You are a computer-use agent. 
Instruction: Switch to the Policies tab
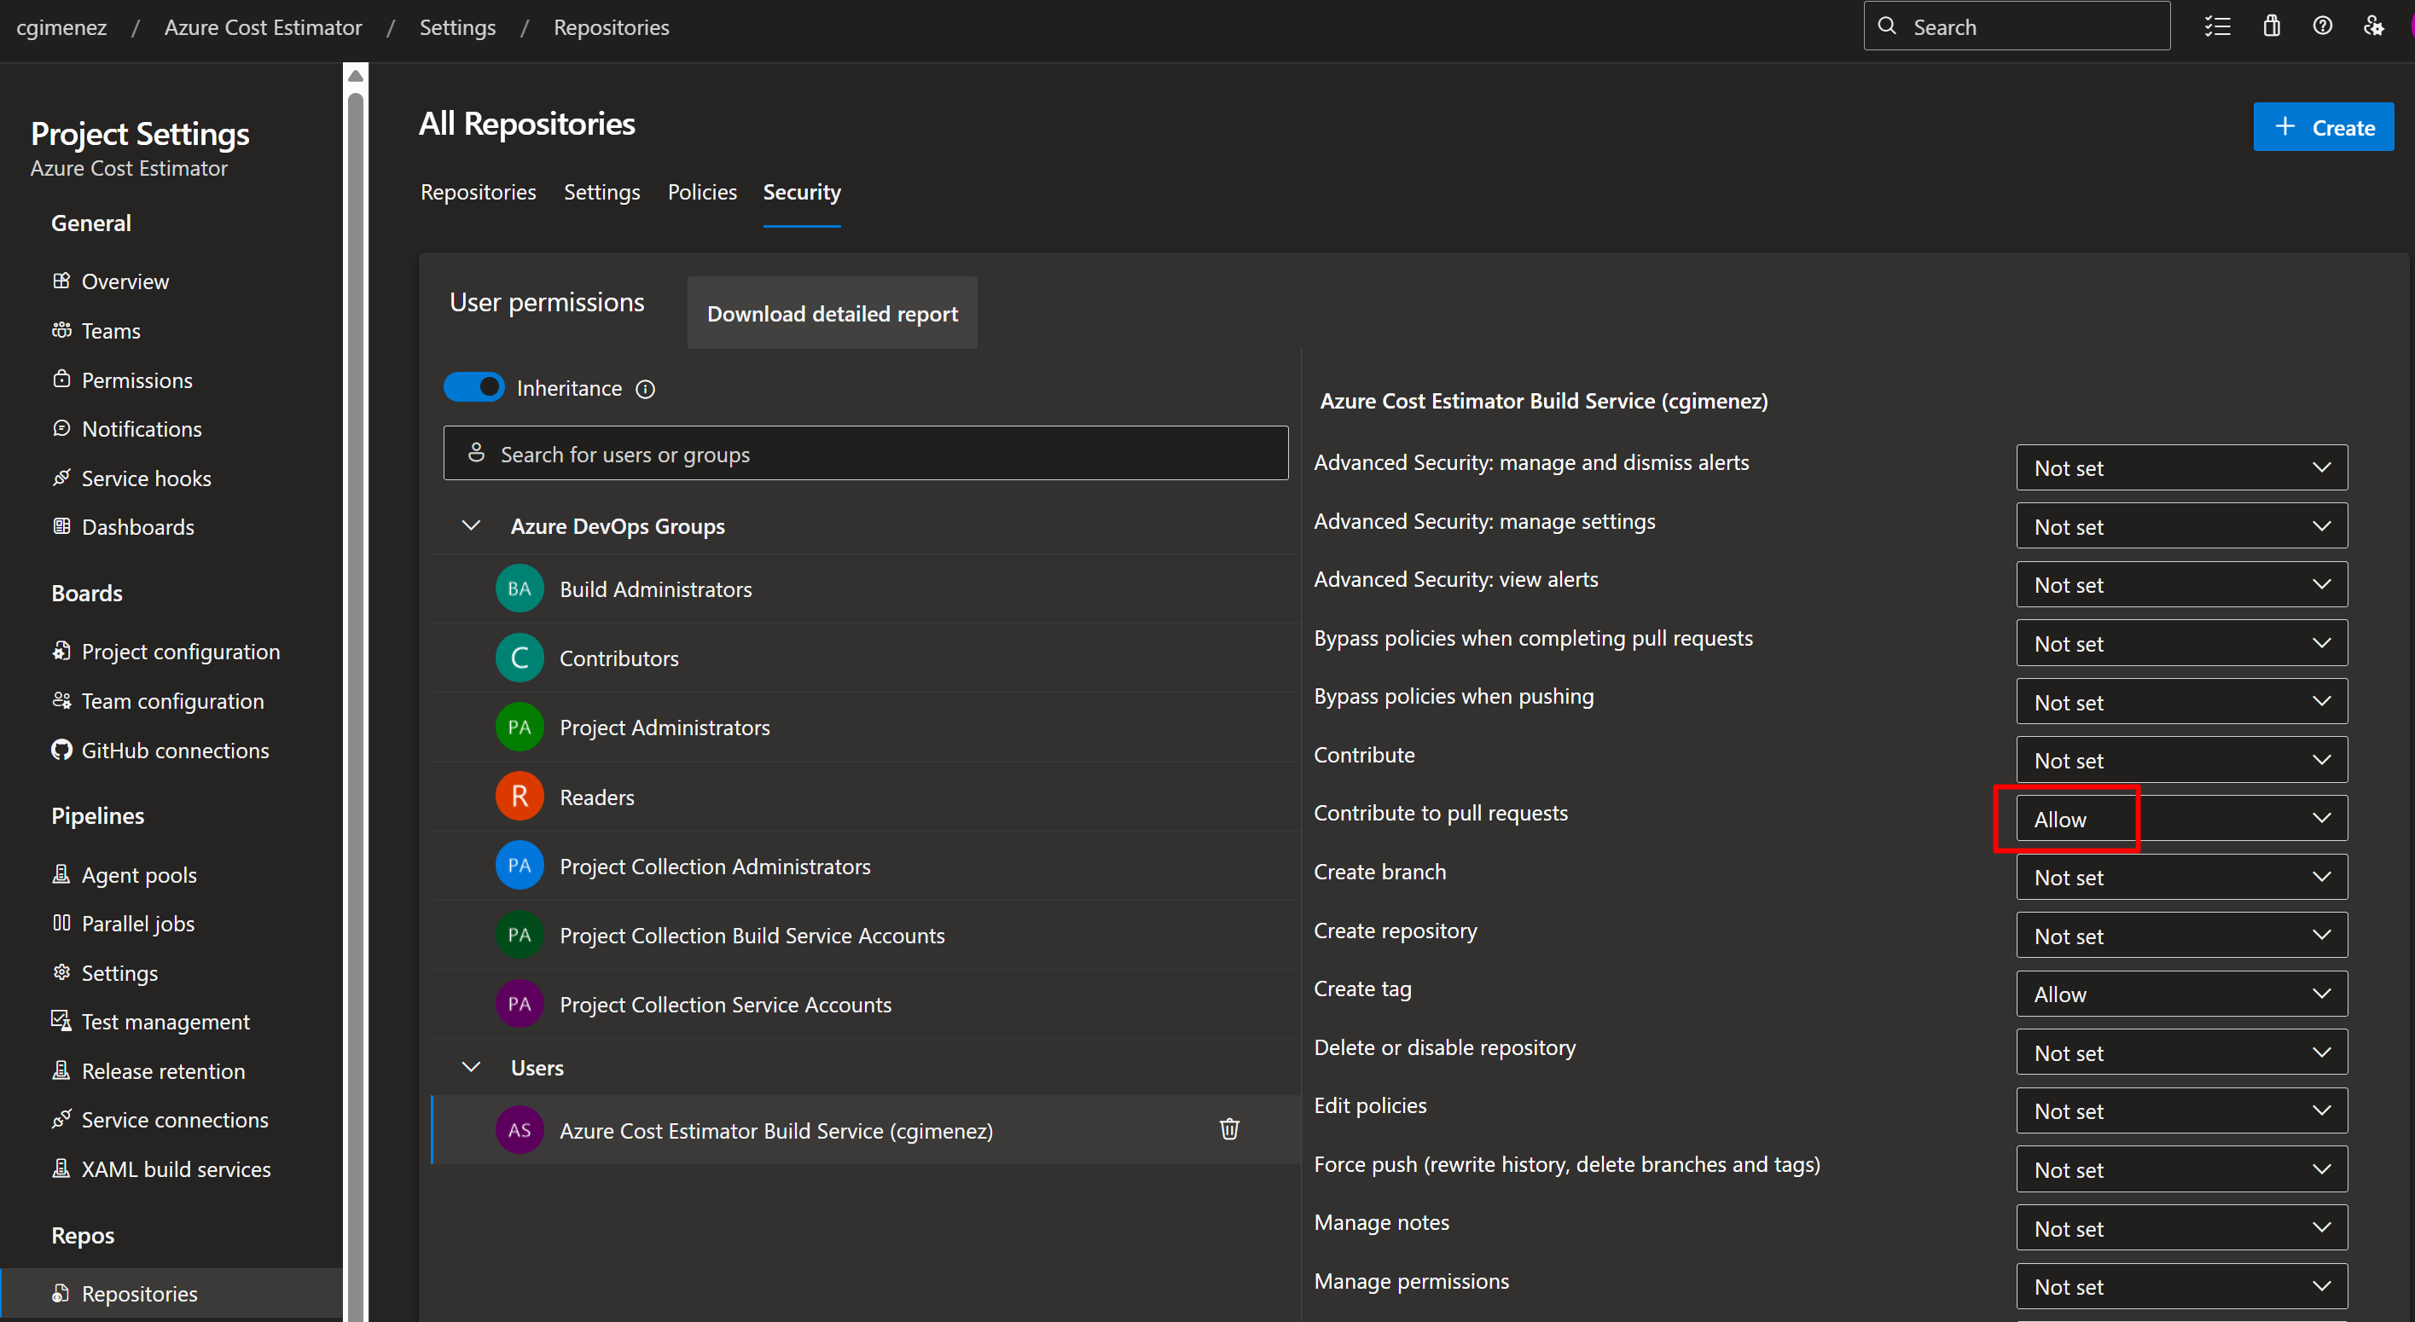click(x=702, y=192)
